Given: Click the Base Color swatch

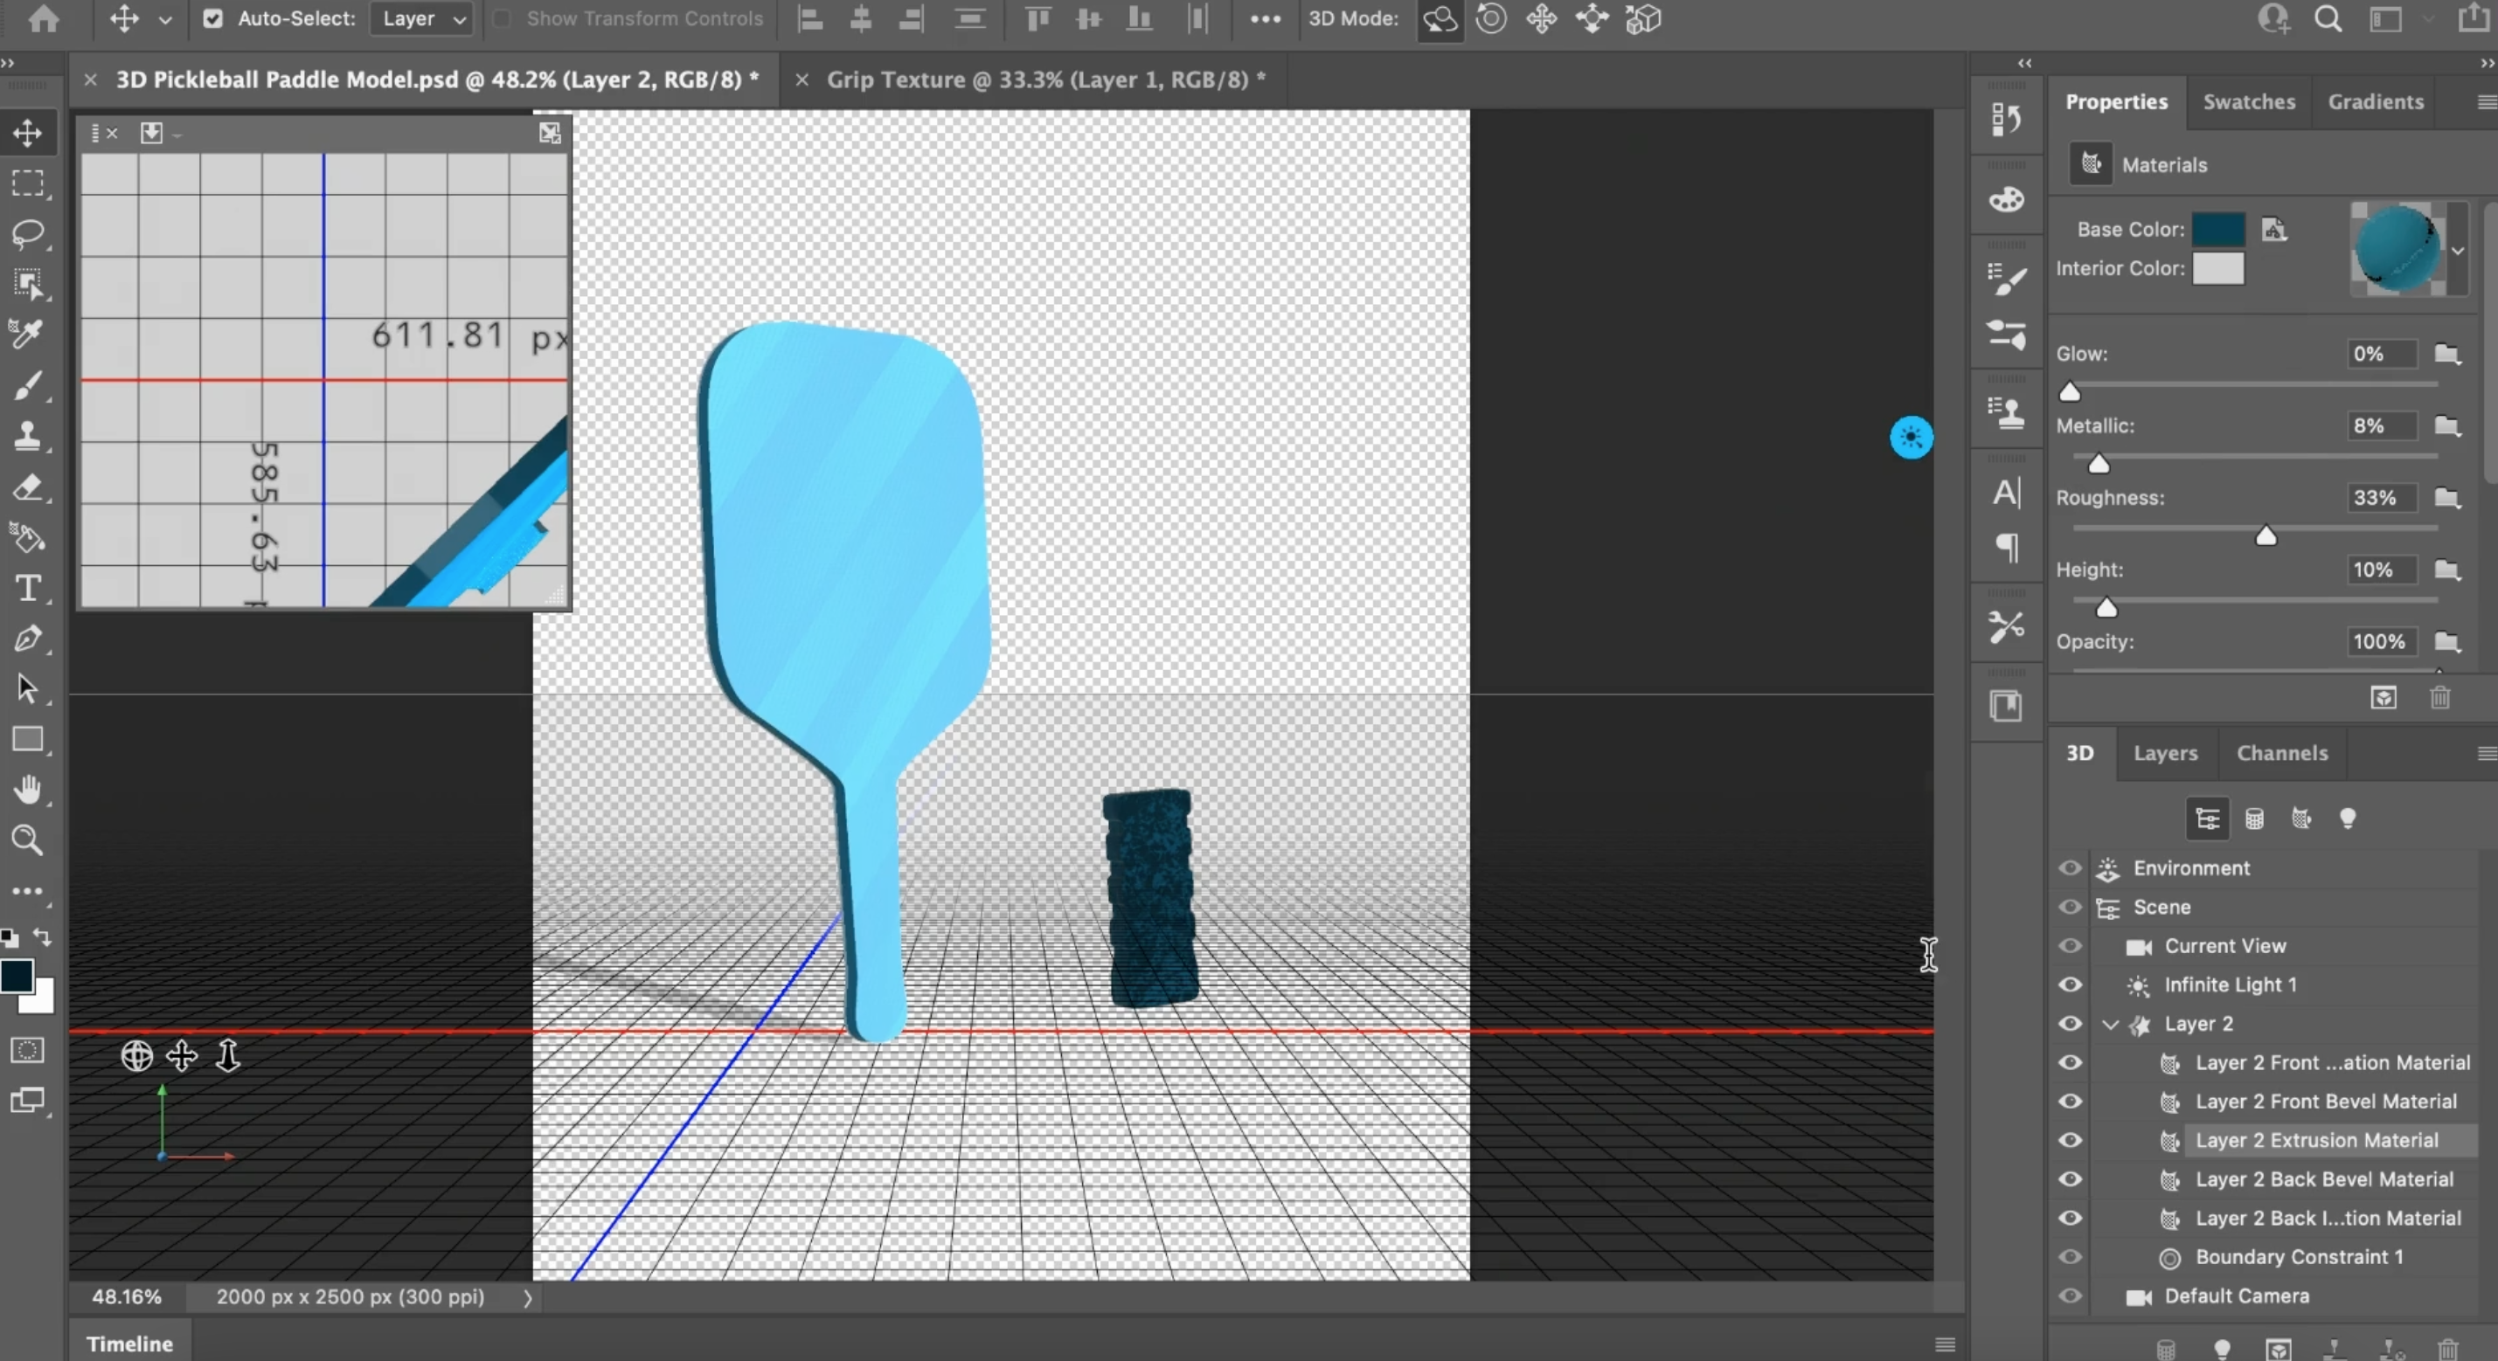Looking at the screenshot, I should [x=2217, y=230].
